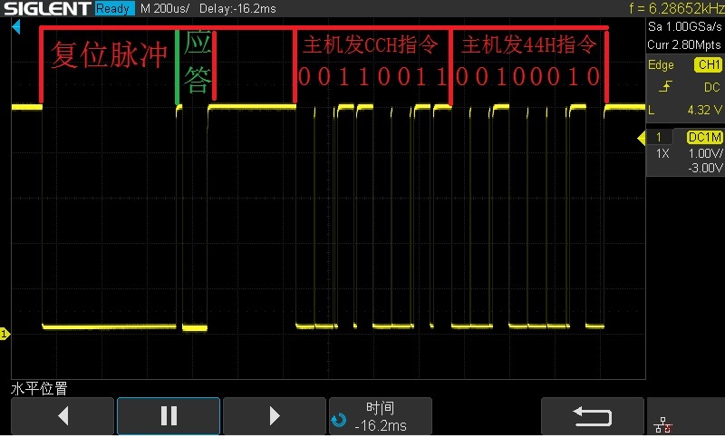
Task: Toggle the DC1M channel coupling badge
Action: 705,137
